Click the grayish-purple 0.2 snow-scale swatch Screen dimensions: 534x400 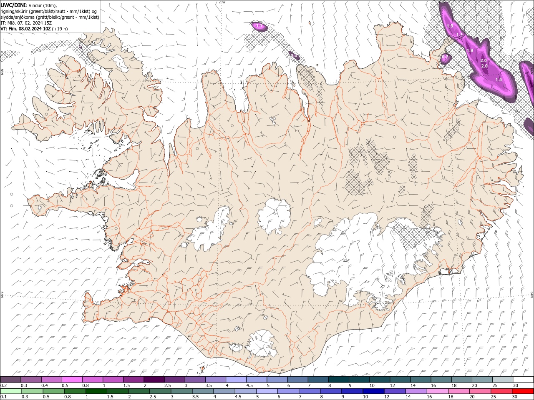click(x=10, y=380)
